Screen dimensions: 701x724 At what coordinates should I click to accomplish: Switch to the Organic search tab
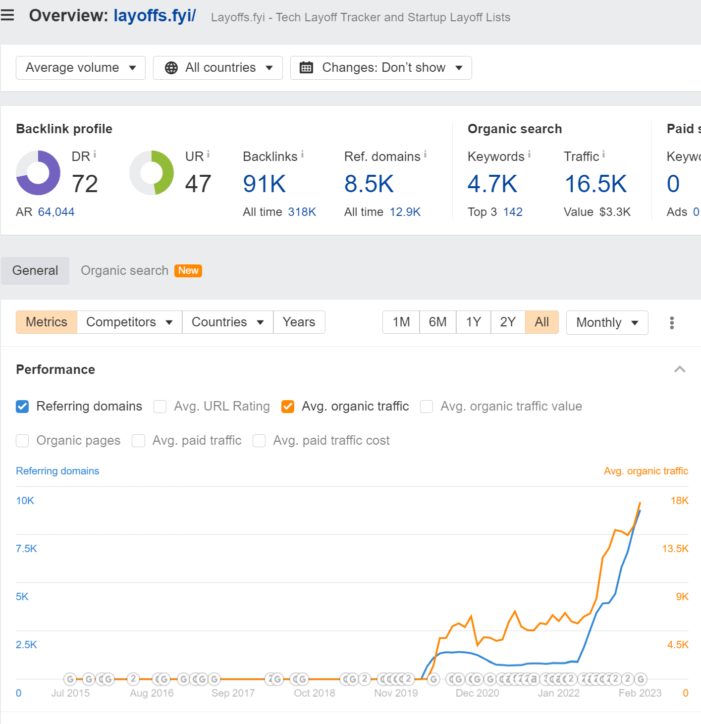124,270
